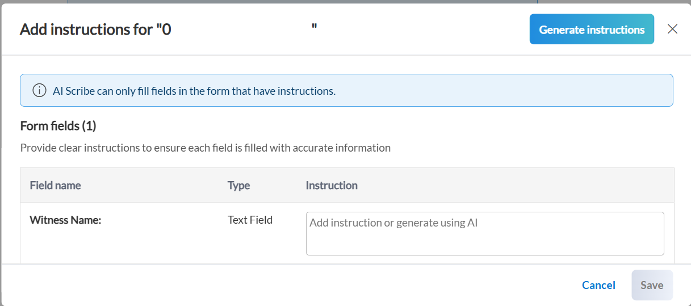Click the Instruction column header
The width and height of the screenshot is (691, 306).
tap(332, 185)
